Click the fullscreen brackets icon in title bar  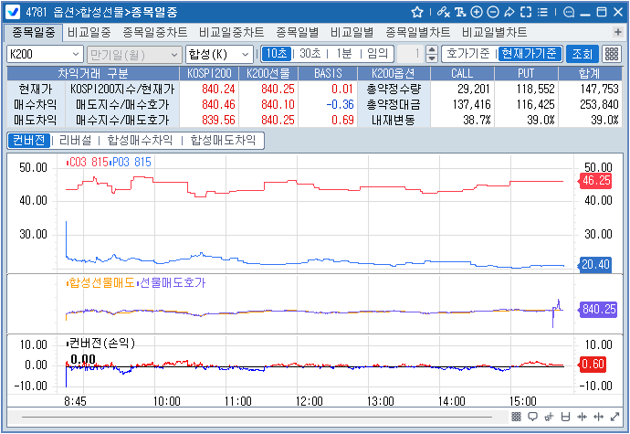[x=526, y=12]
